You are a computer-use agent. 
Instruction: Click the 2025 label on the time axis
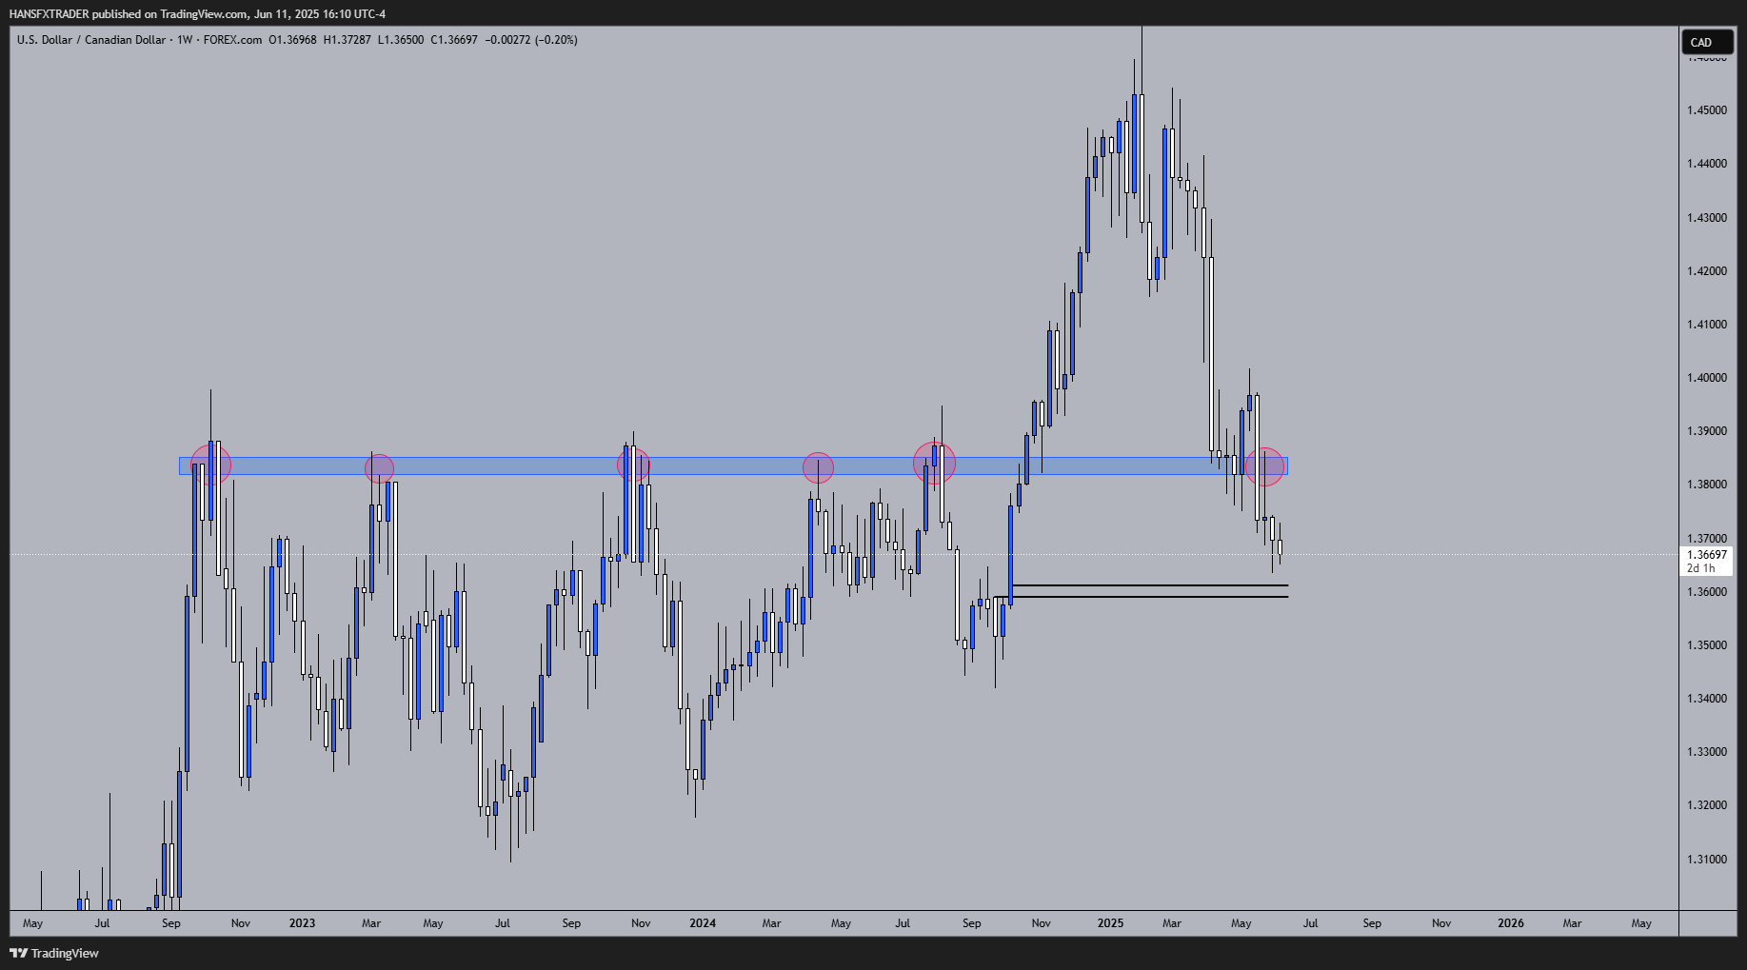[x=1110, y=923]
